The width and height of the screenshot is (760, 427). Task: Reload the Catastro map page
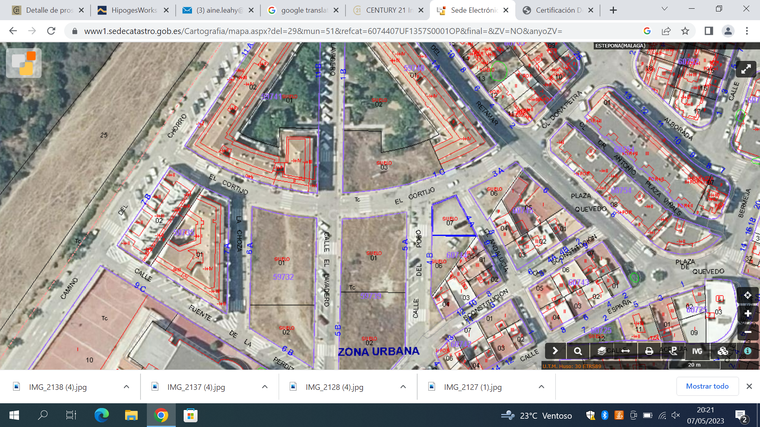click(x=51, y=31)
